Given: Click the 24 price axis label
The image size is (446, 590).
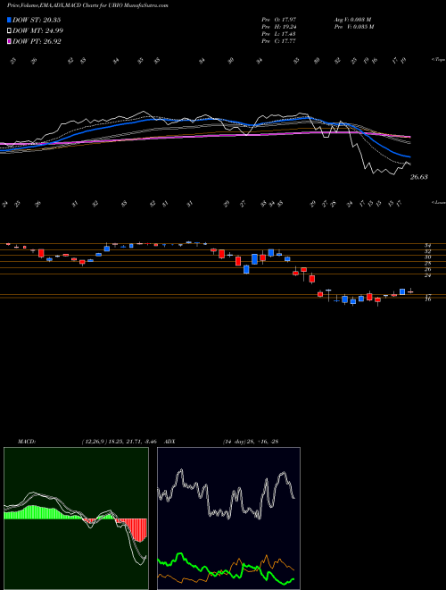Looking at the screenshot, I should (427, 275).
